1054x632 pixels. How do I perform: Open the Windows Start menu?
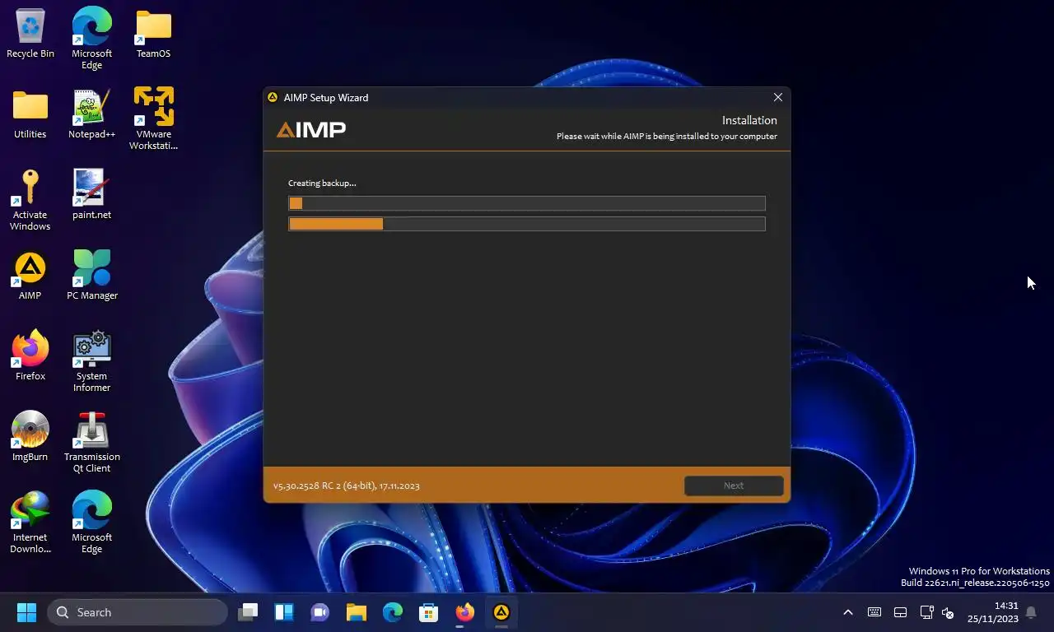(27, 612)
